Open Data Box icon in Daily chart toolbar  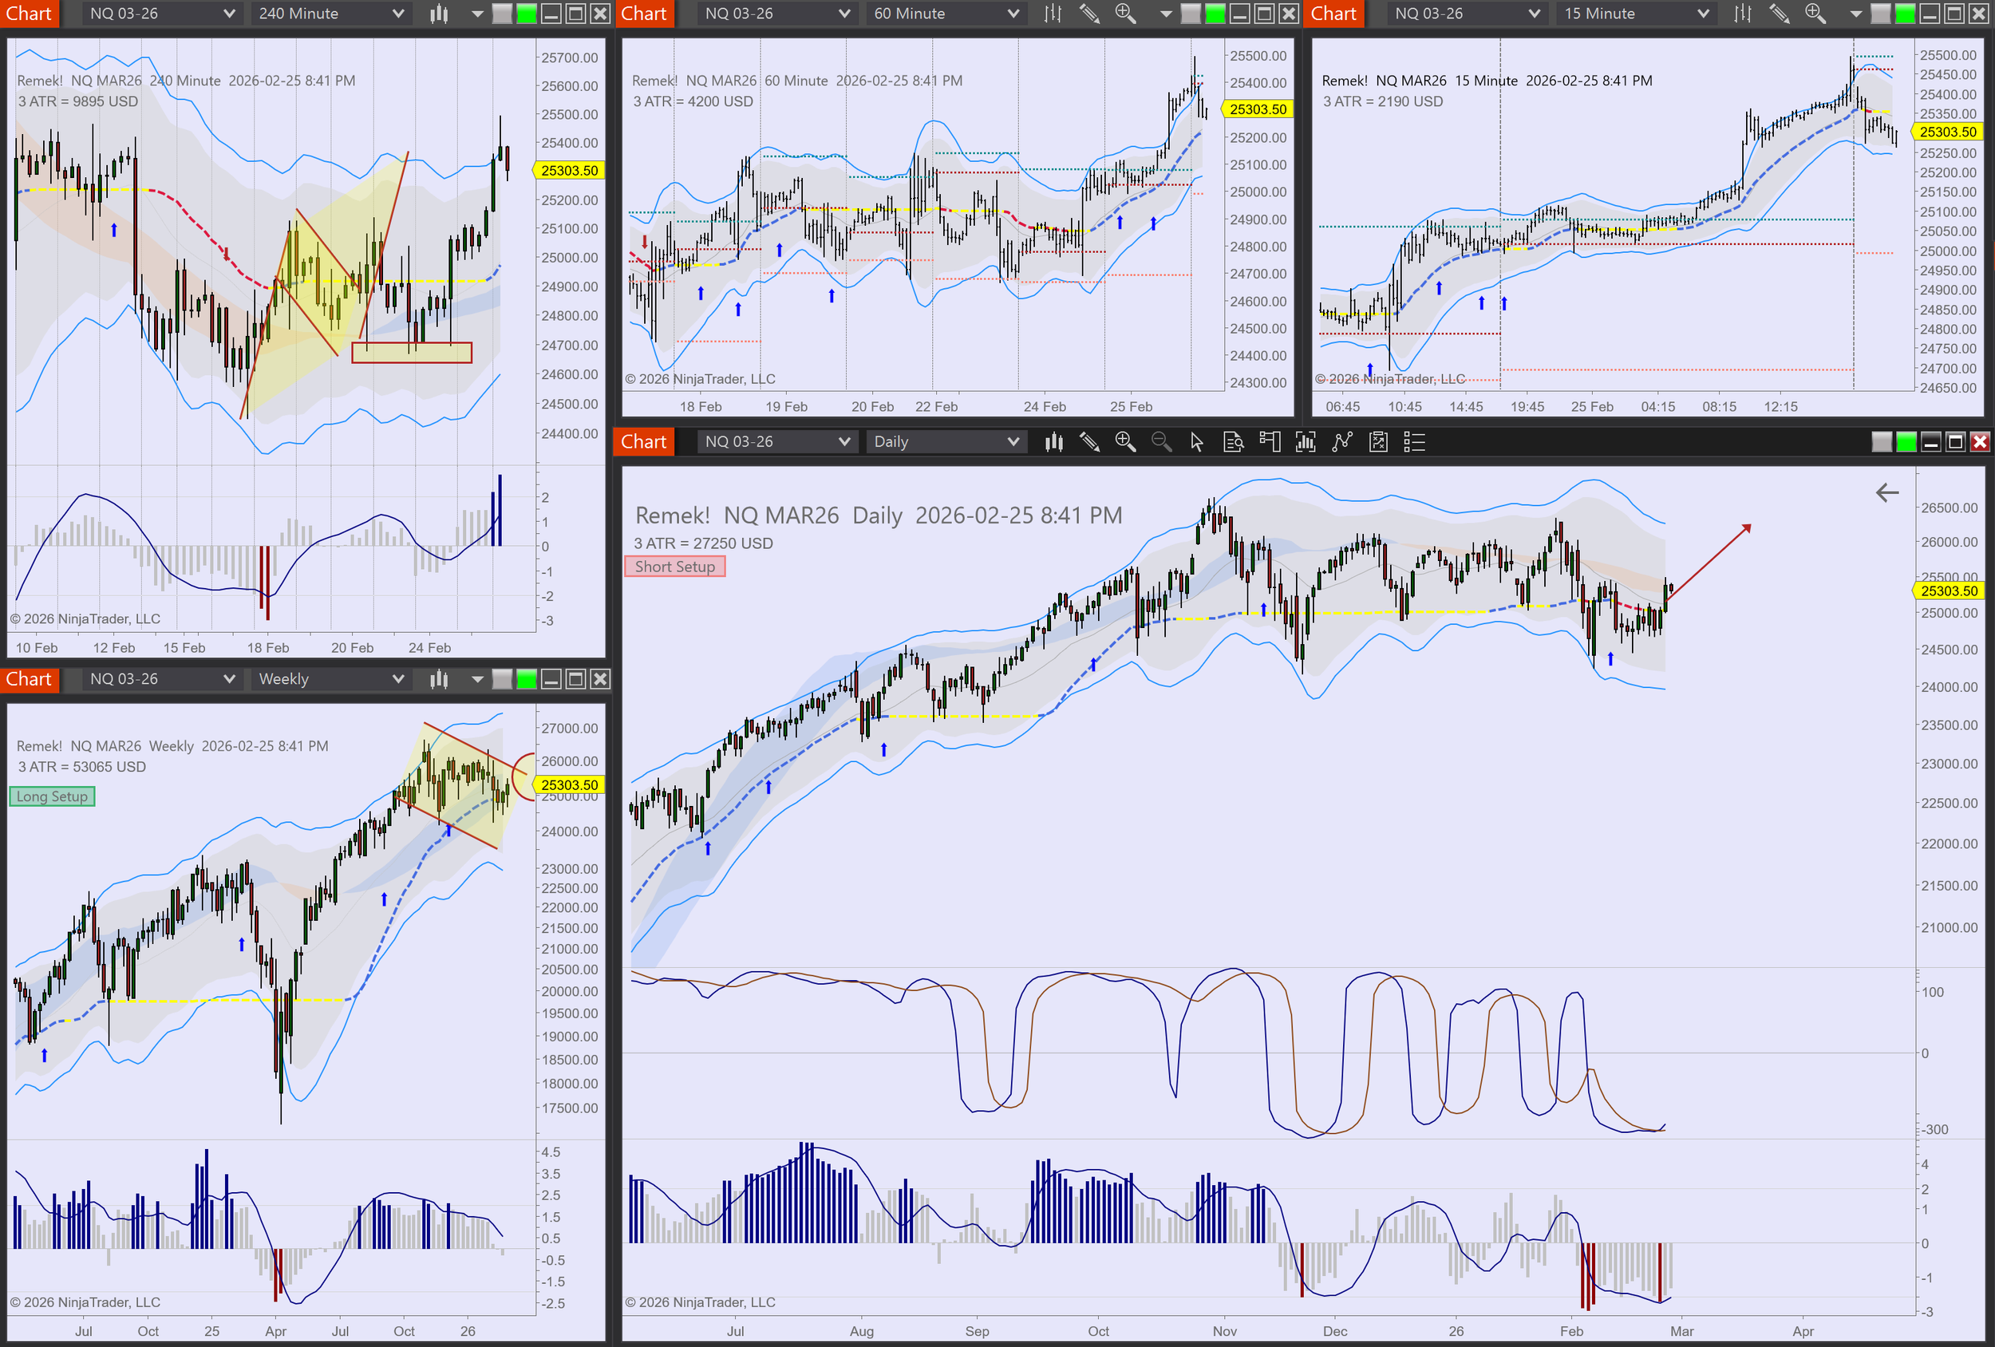click(x=1234, y=442)
